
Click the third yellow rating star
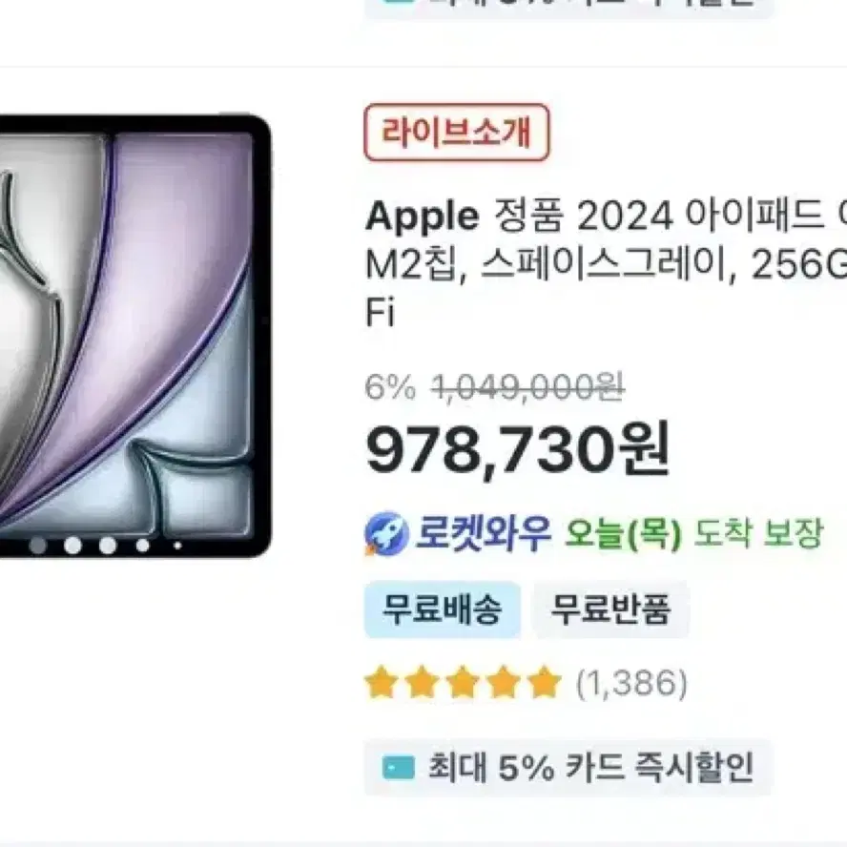[x=463, y=683]
